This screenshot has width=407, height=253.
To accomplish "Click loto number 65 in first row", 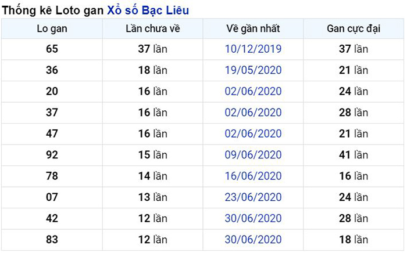I will (52, 49).
